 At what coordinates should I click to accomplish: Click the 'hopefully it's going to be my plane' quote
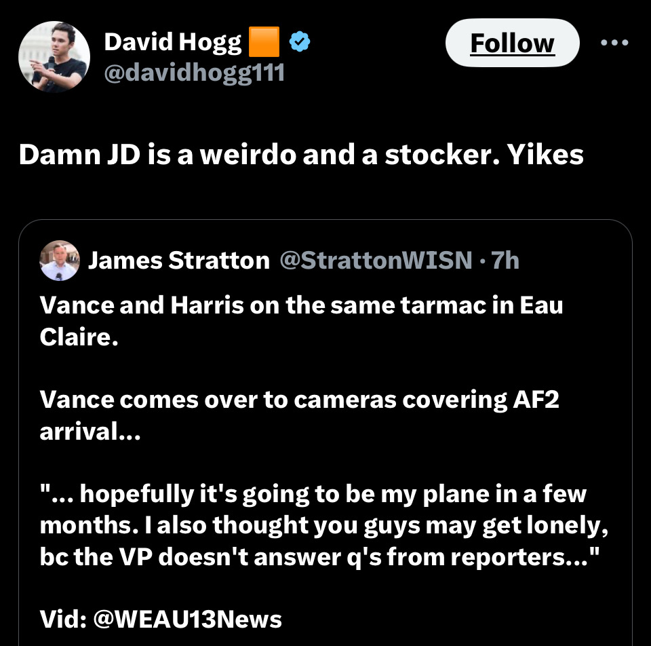pyautogui.click(x=324, y=525)
